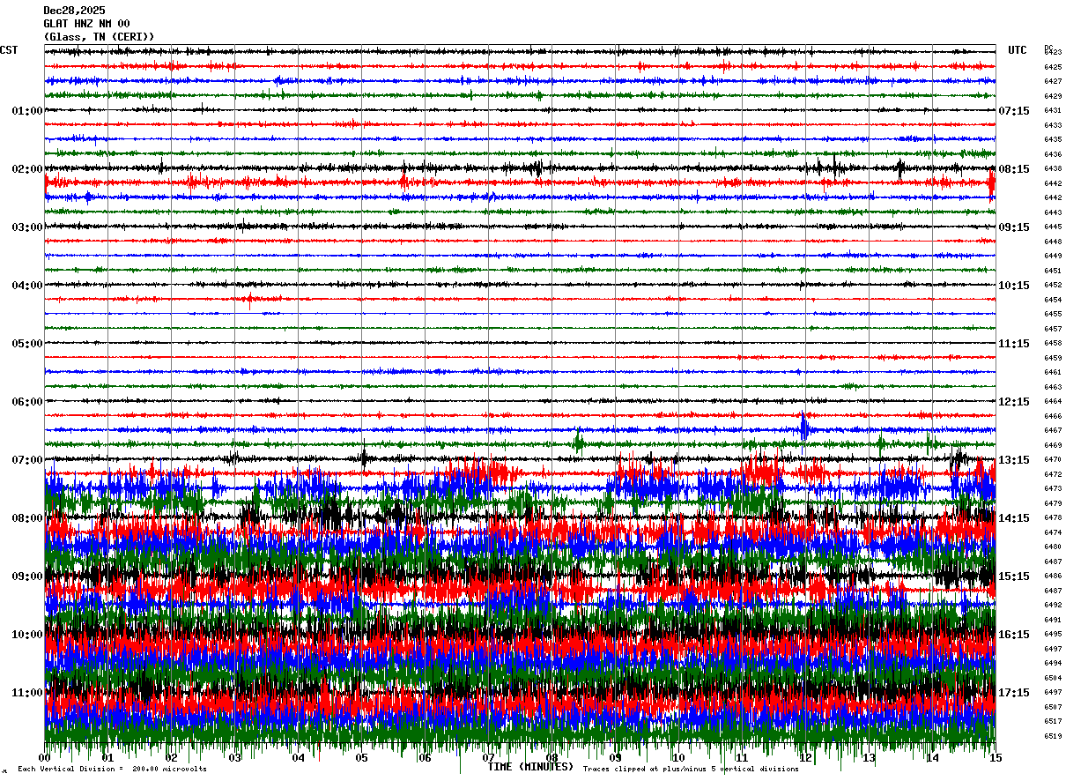Viewport: 1066px width, 781px height.
Task: Click the UTC time zone label
Action: coord(1018,50)
